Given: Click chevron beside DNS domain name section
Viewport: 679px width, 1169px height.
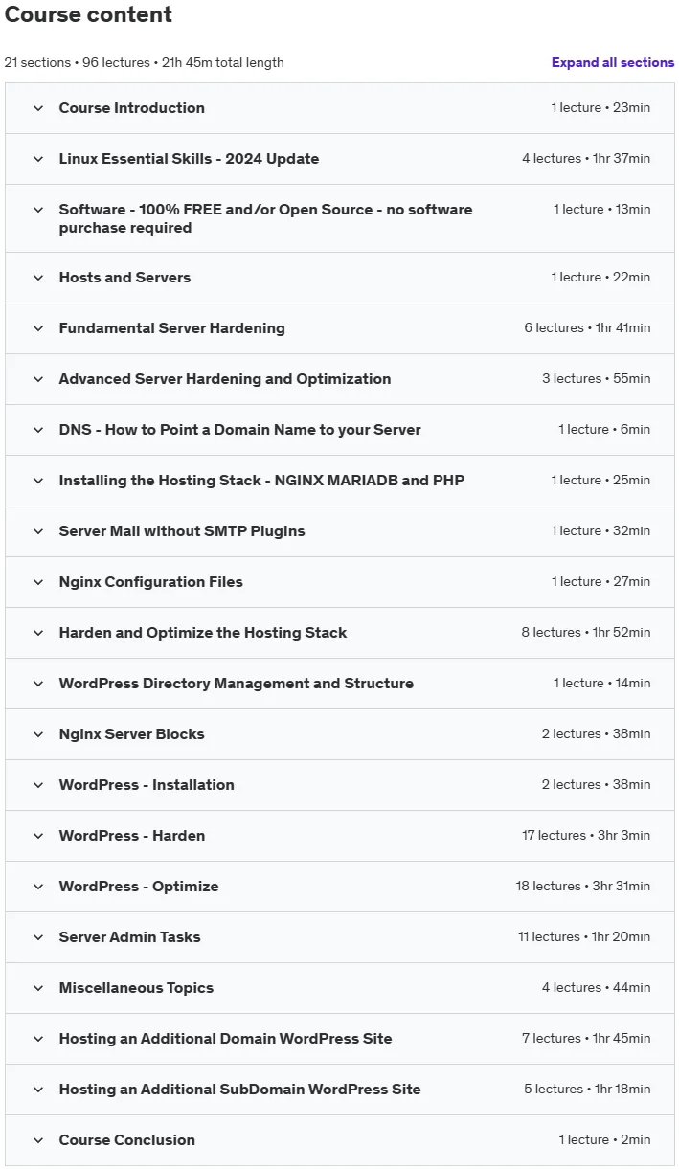Looking at the screenshot, I should pos(38,430).
